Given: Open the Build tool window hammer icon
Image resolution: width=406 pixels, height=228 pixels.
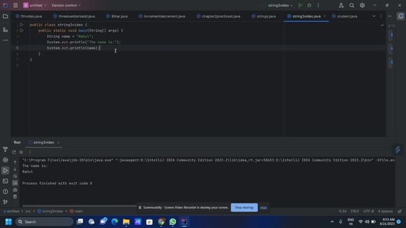Looking at the screenshot, I should 5,149.
